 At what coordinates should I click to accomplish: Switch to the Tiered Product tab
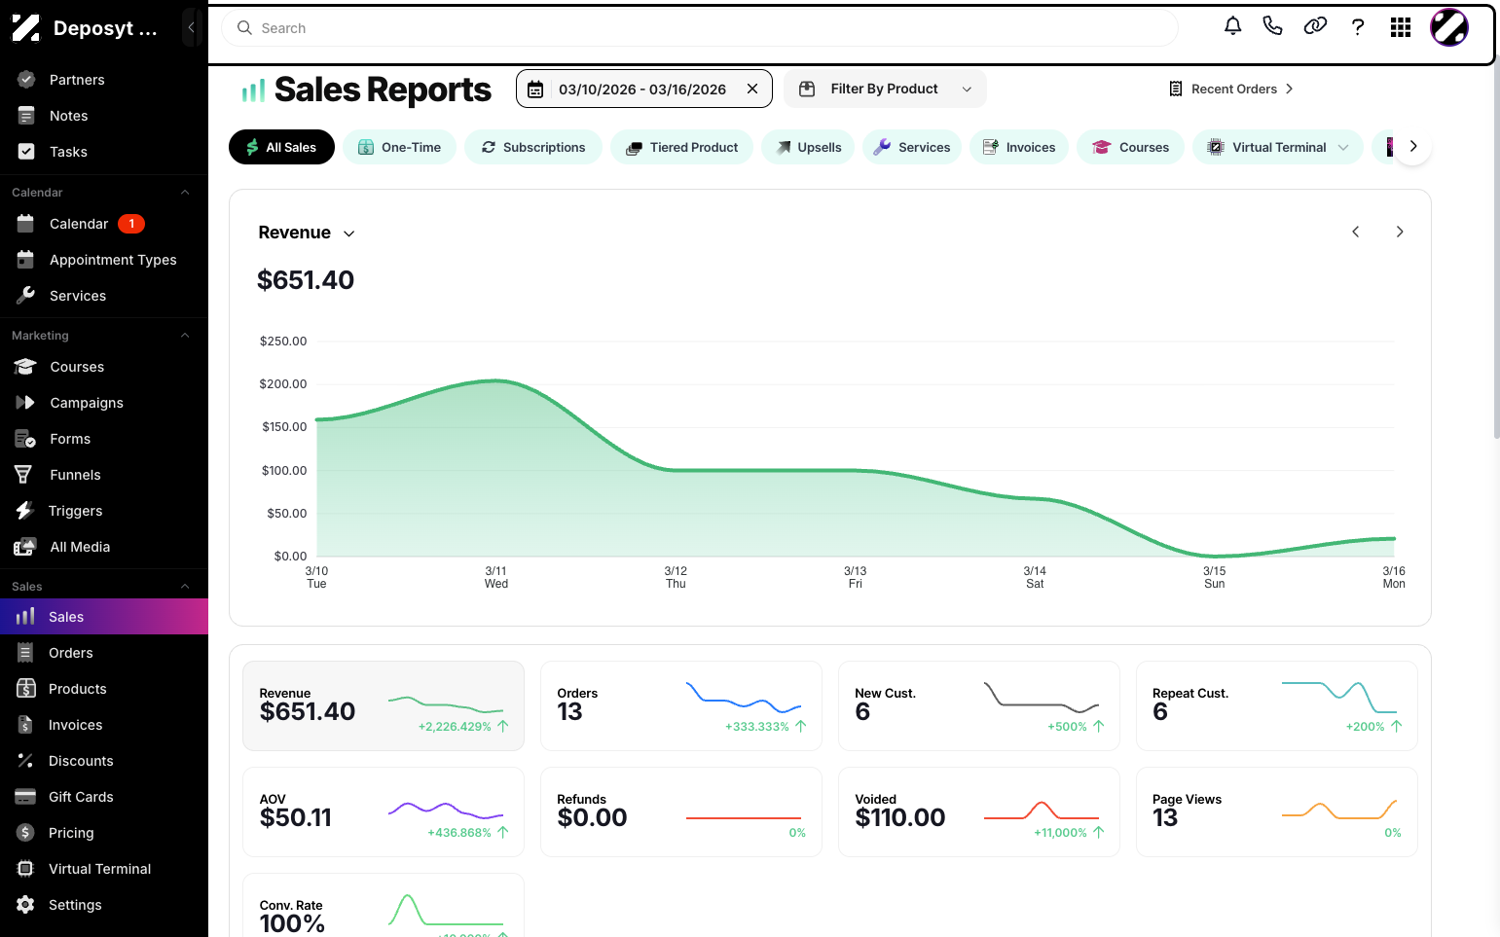[681, 147]
